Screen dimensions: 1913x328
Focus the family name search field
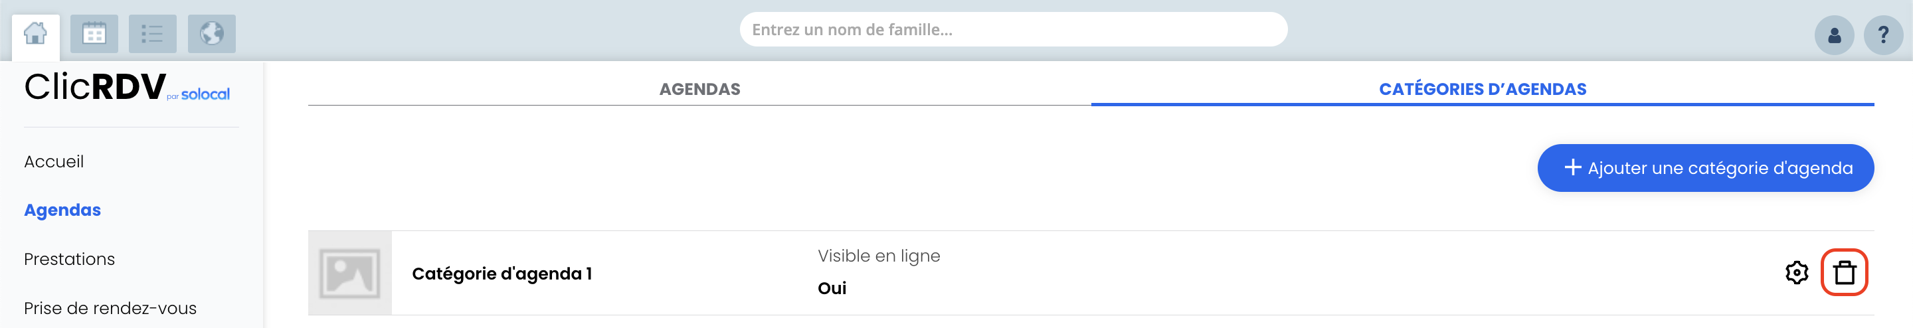click(x=1013, y=30)
